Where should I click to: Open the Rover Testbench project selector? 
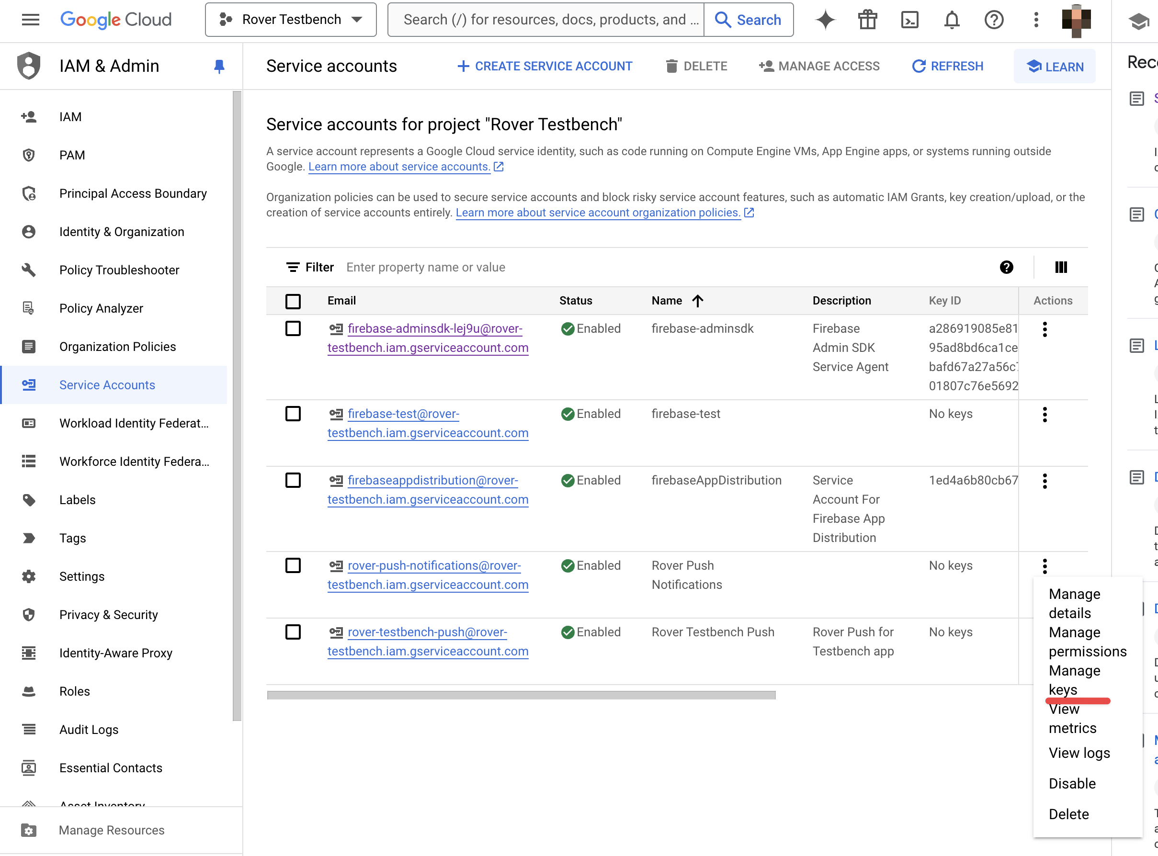pos(291,20)
